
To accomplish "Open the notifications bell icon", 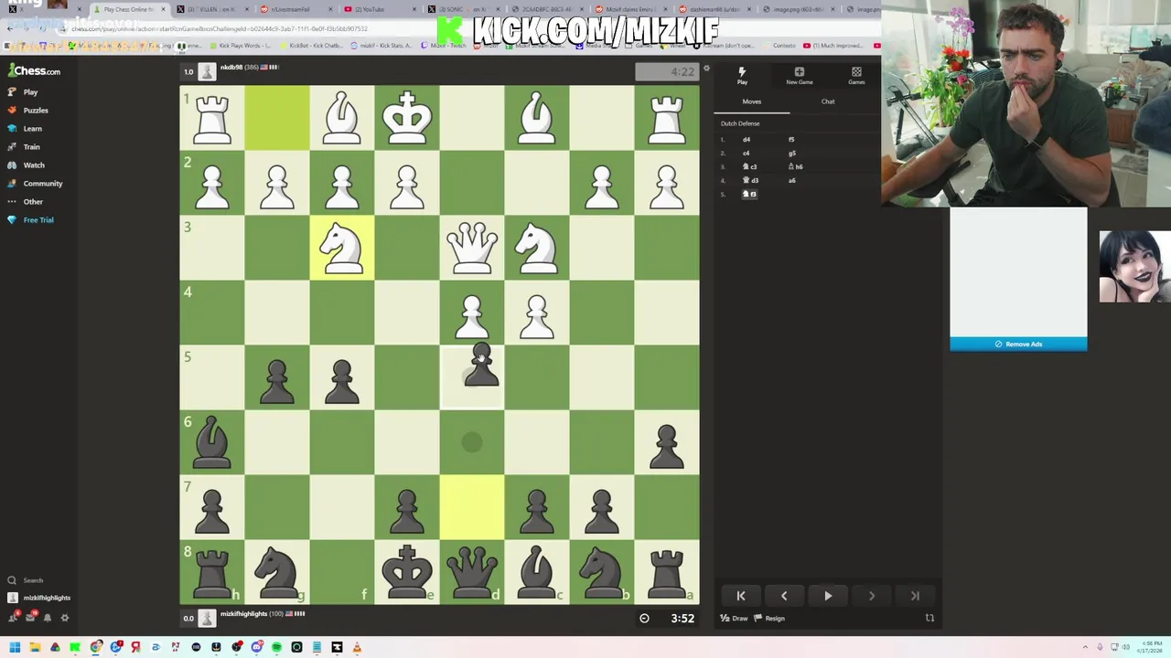I will pyautogui.click(x=48, y=618).
